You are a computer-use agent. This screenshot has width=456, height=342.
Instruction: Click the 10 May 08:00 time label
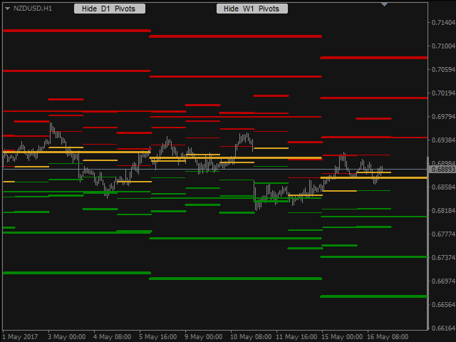251,337
